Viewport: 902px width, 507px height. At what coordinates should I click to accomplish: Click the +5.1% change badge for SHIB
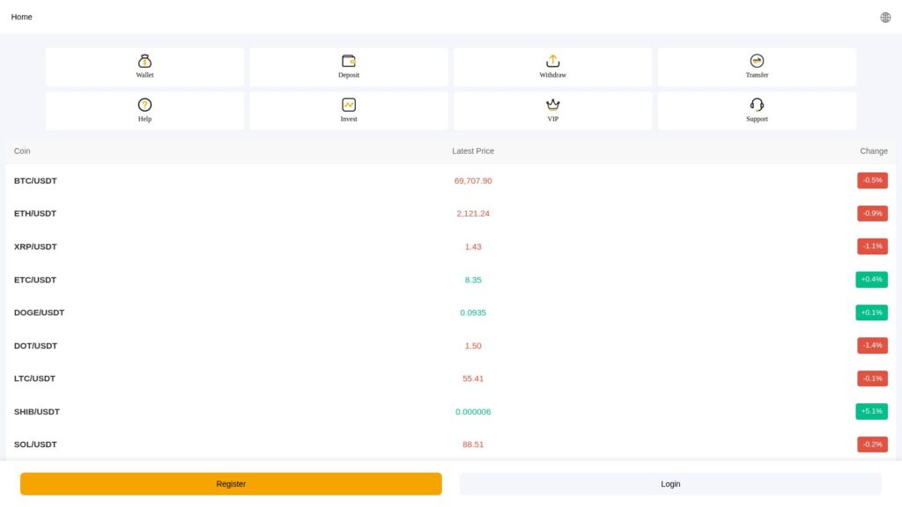(x=872, y=411)
